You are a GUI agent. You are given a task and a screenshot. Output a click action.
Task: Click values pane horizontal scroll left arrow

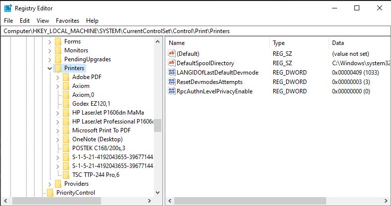170,201
